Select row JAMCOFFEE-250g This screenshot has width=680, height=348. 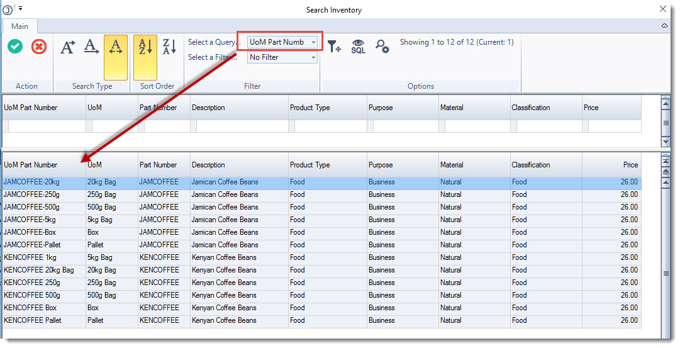point(321,194)
